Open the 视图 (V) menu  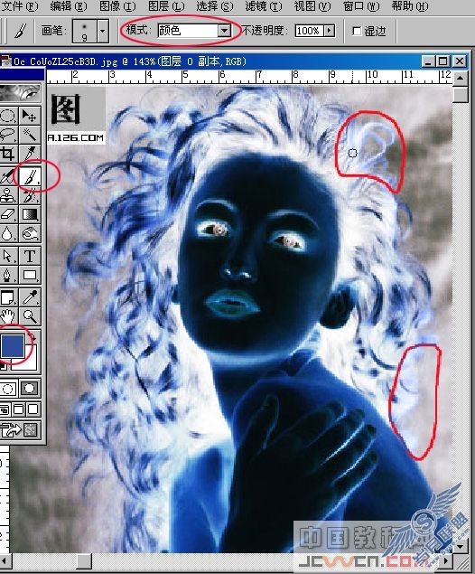(312, 5)
